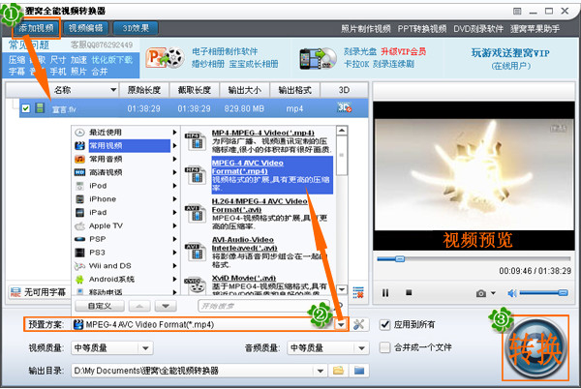Stop the video preview playback
Image resolution: width=581 pixels, height=389 pixels.
coord(409,293)
